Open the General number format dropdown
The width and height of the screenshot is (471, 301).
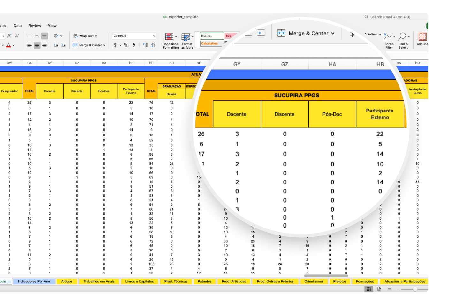click(134, 36)
